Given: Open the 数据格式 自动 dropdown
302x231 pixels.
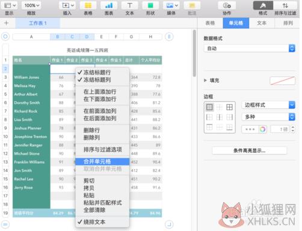Looking at the screenshot, I should tap(249, 48).
